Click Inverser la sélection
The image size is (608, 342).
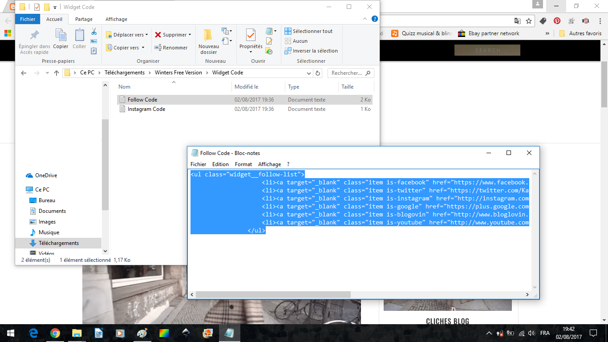311,51
